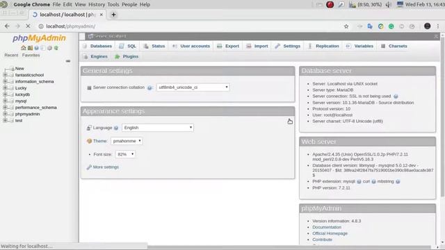Open the Tools menu in Chrome menu bar
The width and height of the screenshot is (445, 250).
[x=113, y=5]
